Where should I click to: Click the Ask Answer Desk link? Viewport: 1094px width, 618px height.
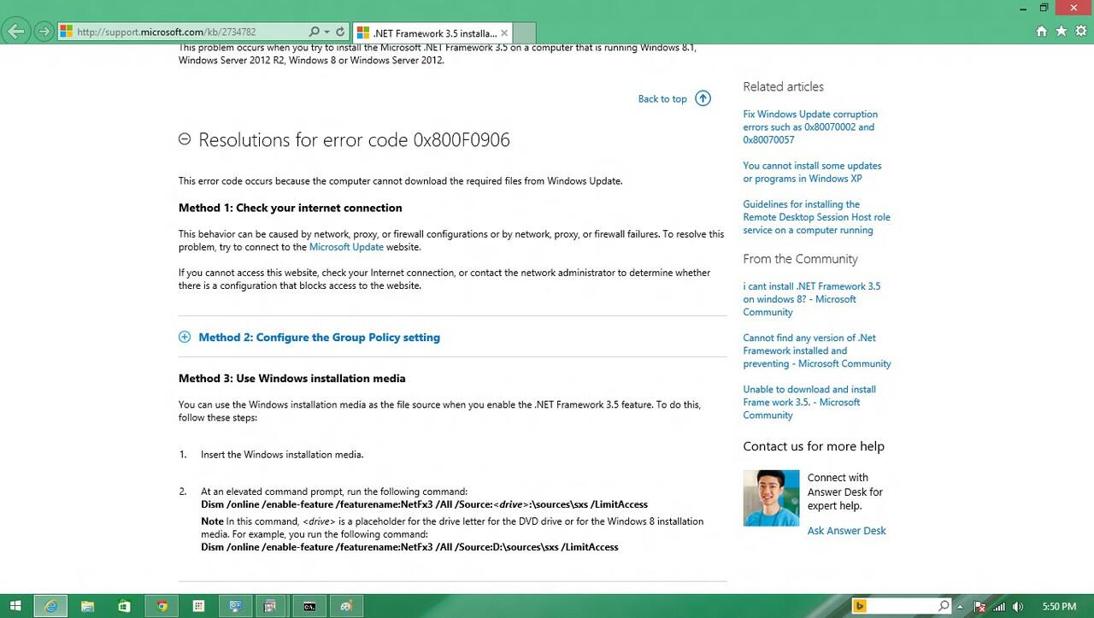coord(846,530)
